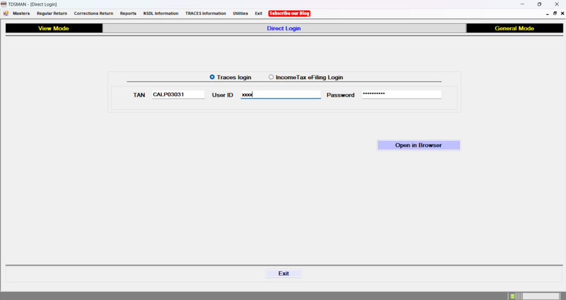The image size is (566, 300).
Task: Open the Utilities menu
Action: 241,14
